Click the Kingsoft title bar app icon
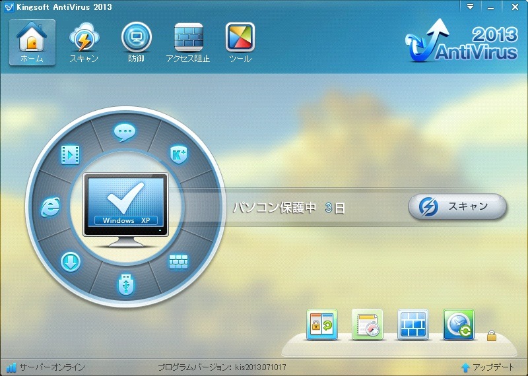Viewport: 528px width, 376px height. [x=9, y=7]
